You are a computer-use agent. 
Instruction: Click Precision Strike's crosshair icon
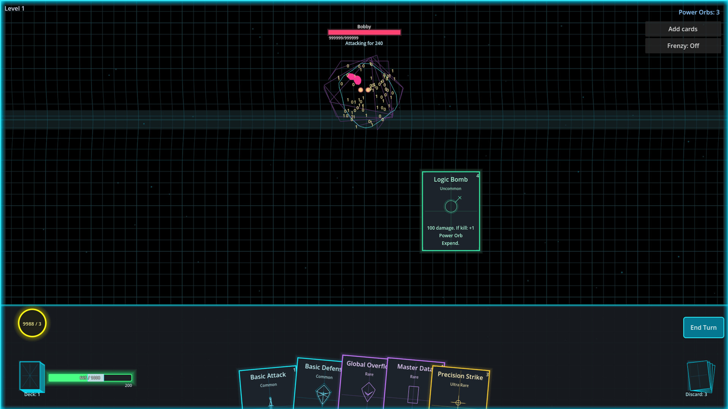tap(459, 403)
